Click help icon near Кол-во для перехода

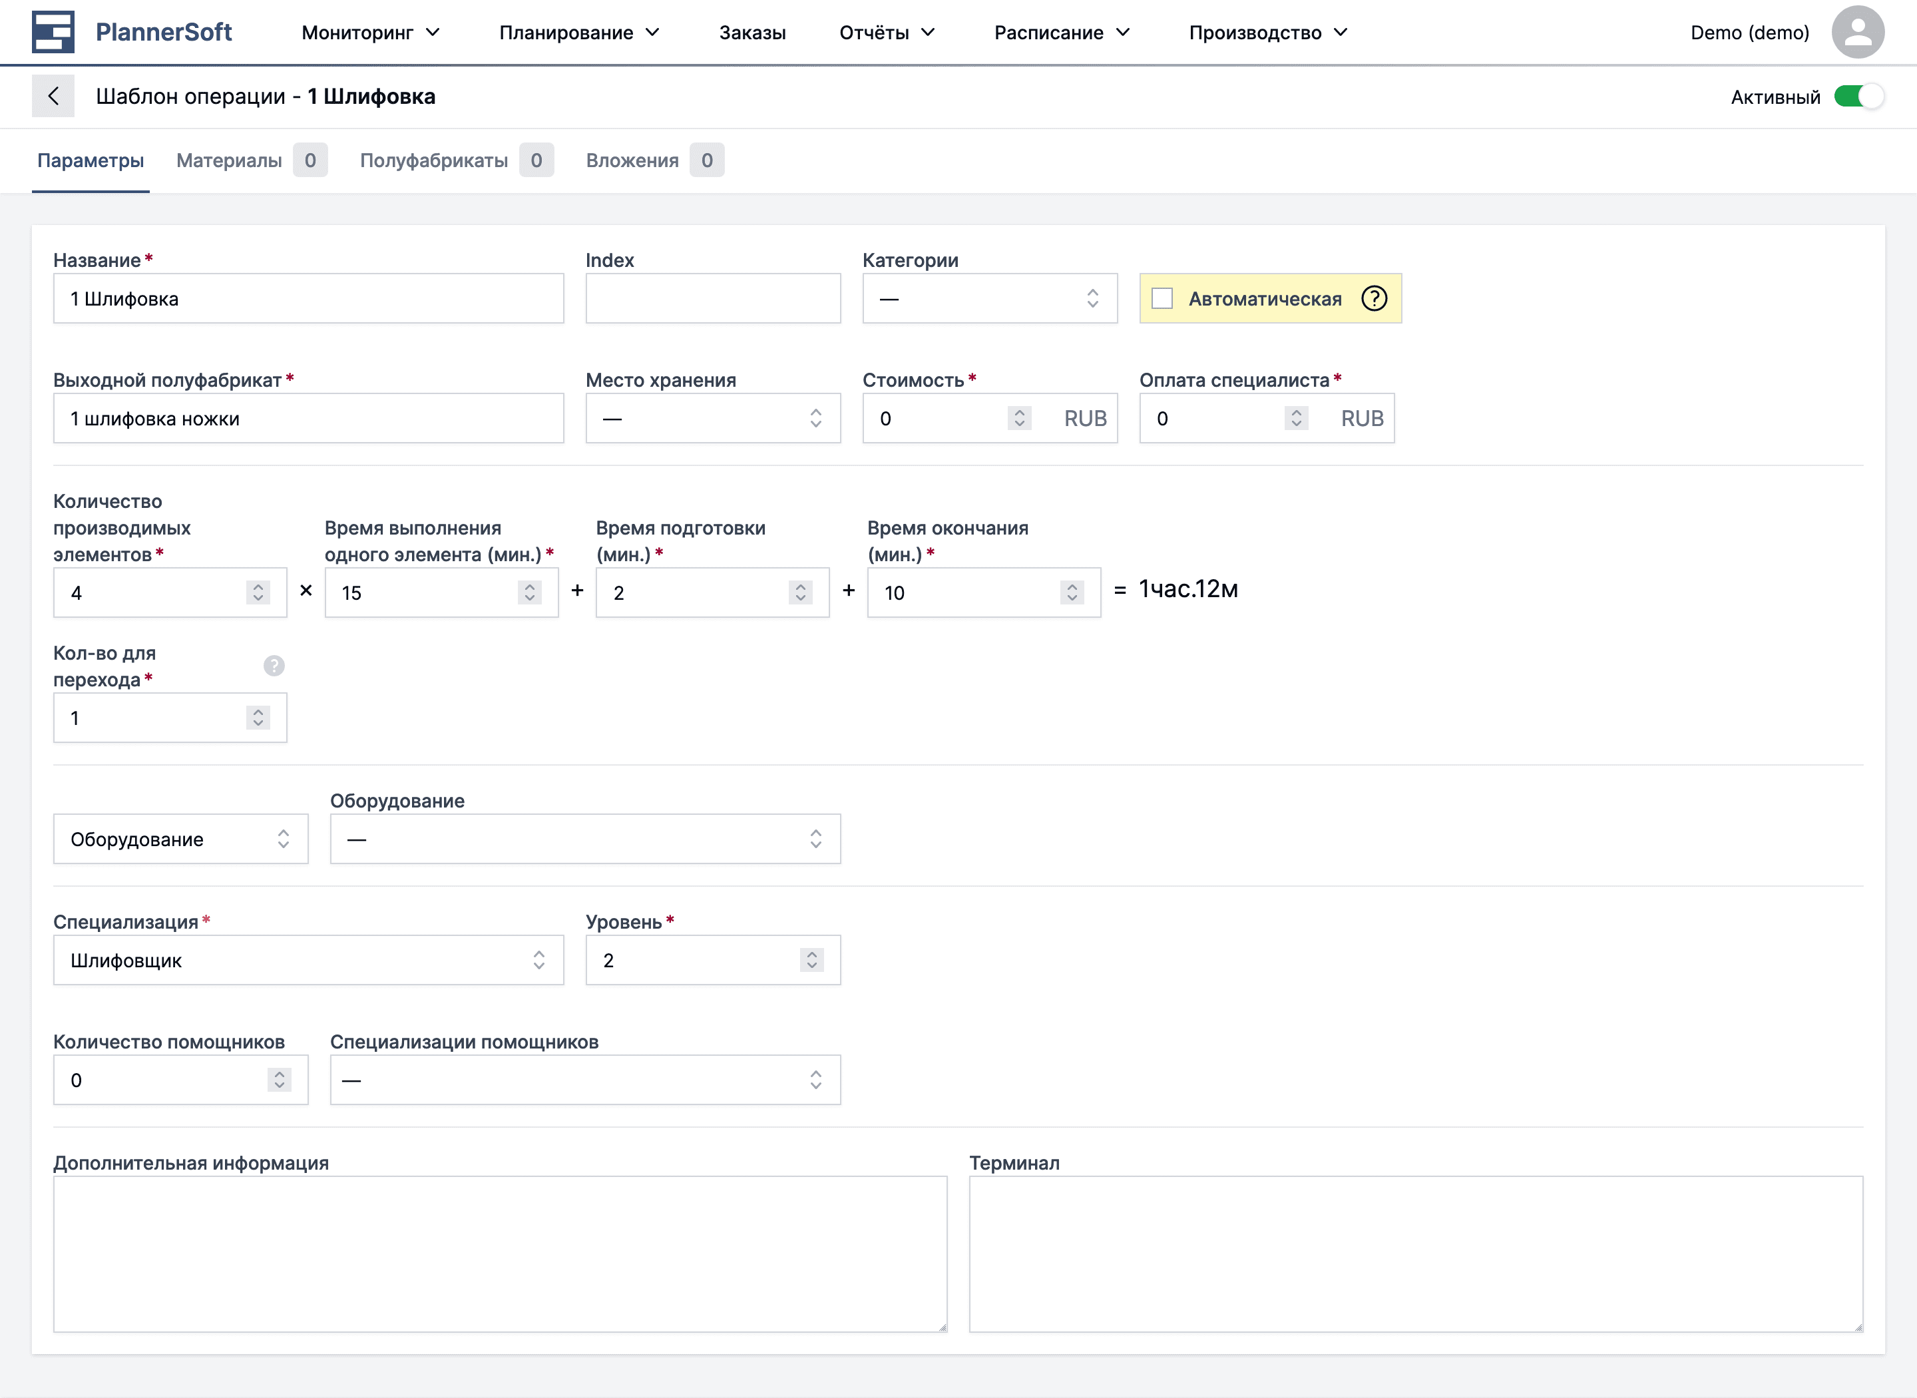(x=274, y=666)
